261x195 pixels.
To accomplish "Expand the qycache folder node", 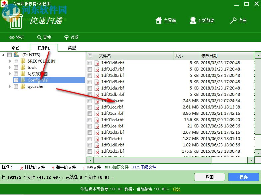I will coord(10,87).
